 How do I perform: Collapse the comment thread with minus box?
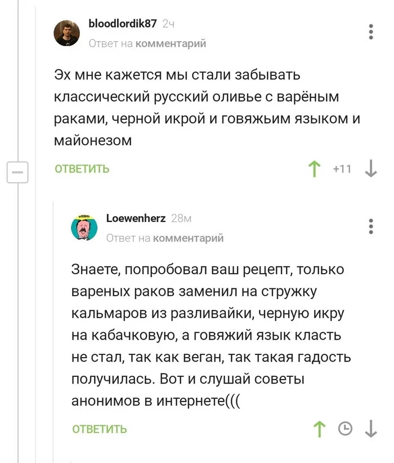(17, 171)
